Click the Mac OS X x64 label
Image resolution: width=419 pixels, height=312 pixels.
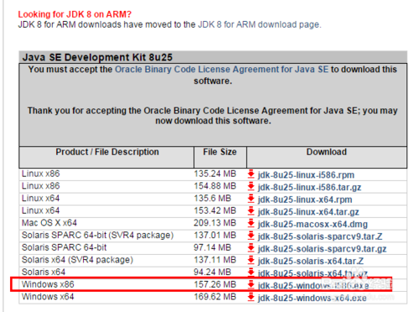click(x=49, y=223)
